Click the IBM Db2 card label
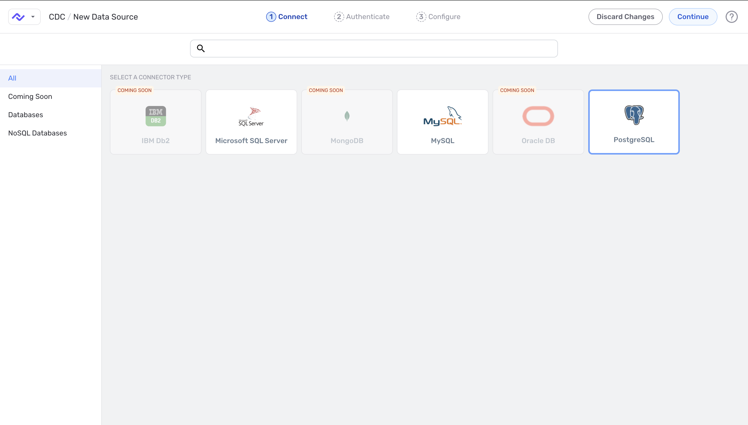This screenshot has height=425, width=748. click(156, 141)
